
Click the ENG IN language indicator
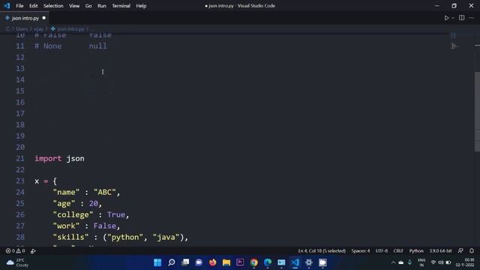(x=421, y=262)
